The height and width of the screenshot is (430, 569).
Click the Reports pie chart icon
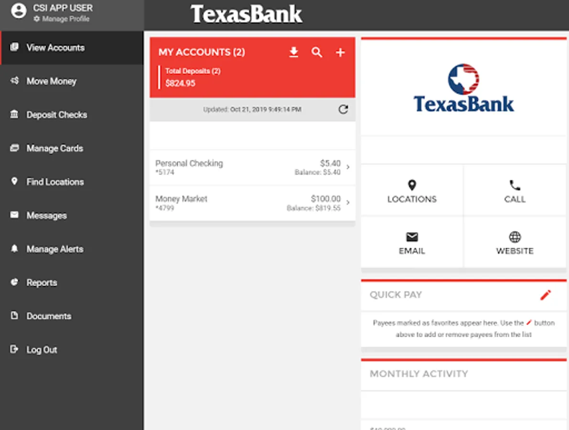click(14, 282)
